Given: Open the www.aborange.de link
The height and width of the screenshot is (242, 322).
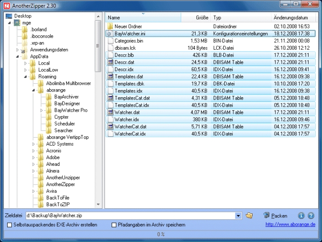Looking at the screenshot, I should pyautogui.click(x=290, y=225).
